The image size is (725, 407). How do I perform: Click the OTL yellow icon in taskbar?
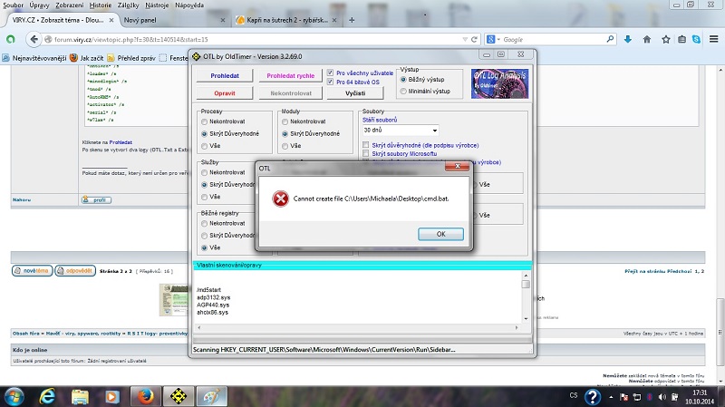point(179,397)
